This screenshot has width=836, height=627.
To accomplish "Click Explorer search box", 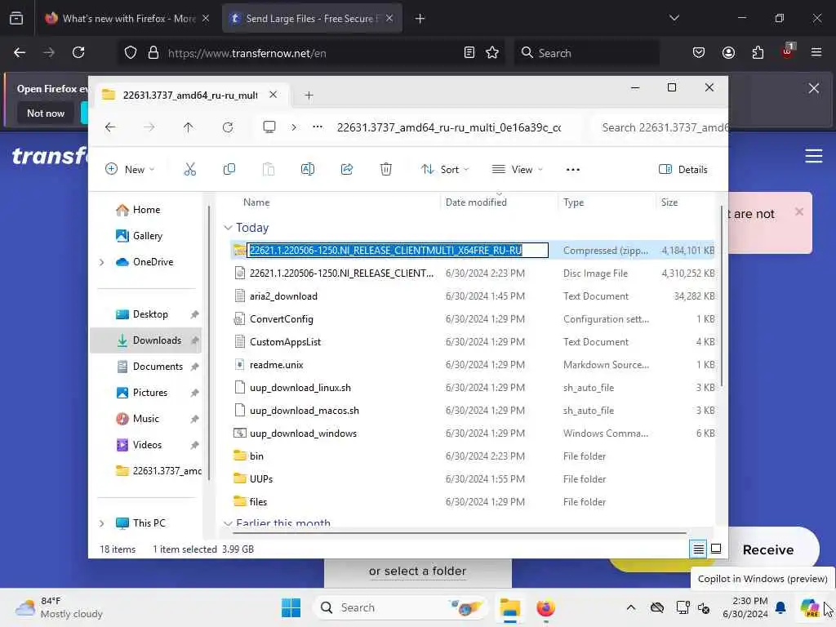I will (661, 127).
